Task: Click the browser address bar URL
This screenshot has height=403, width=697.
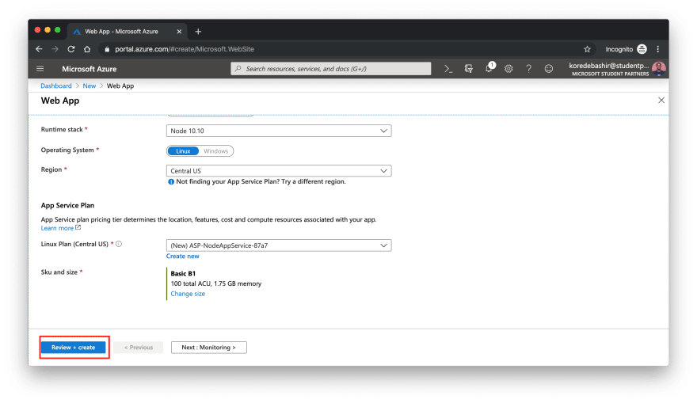Action: coord(185,49)
